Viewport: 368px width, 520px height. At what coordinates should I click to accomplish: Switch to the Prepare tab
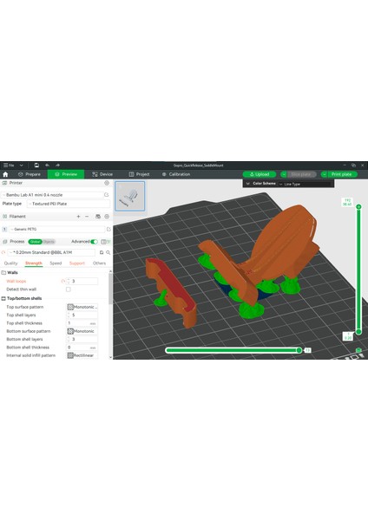point(30,174)
